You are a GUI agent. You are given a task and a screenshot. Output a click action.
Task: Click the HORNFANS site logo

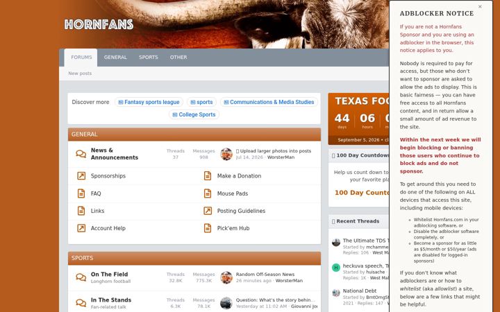tap(99, 24)
